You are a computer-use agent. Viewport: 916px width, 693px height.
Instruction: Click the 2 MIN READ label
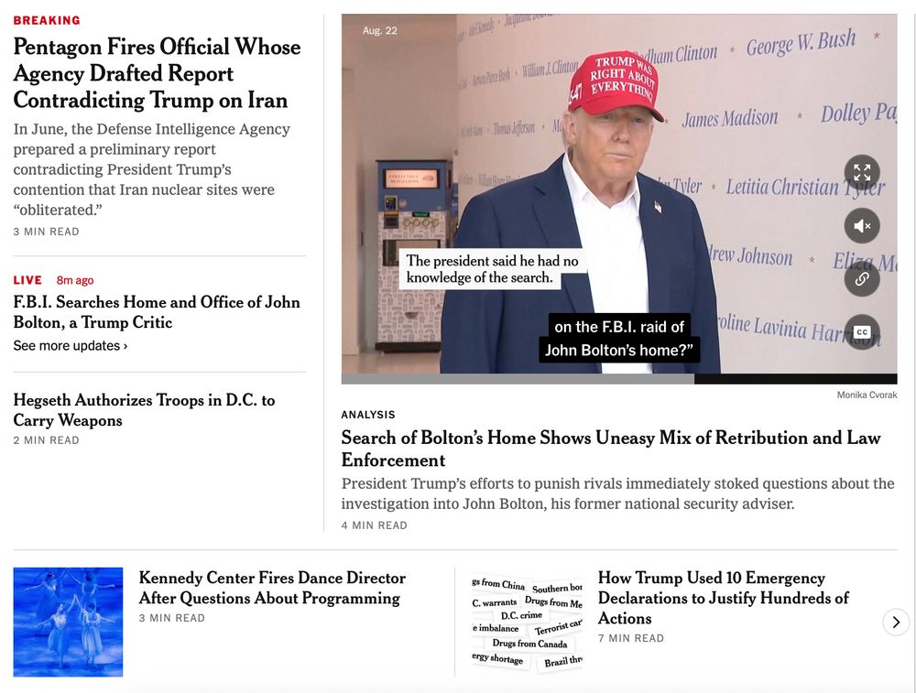(x=46, y=440)
